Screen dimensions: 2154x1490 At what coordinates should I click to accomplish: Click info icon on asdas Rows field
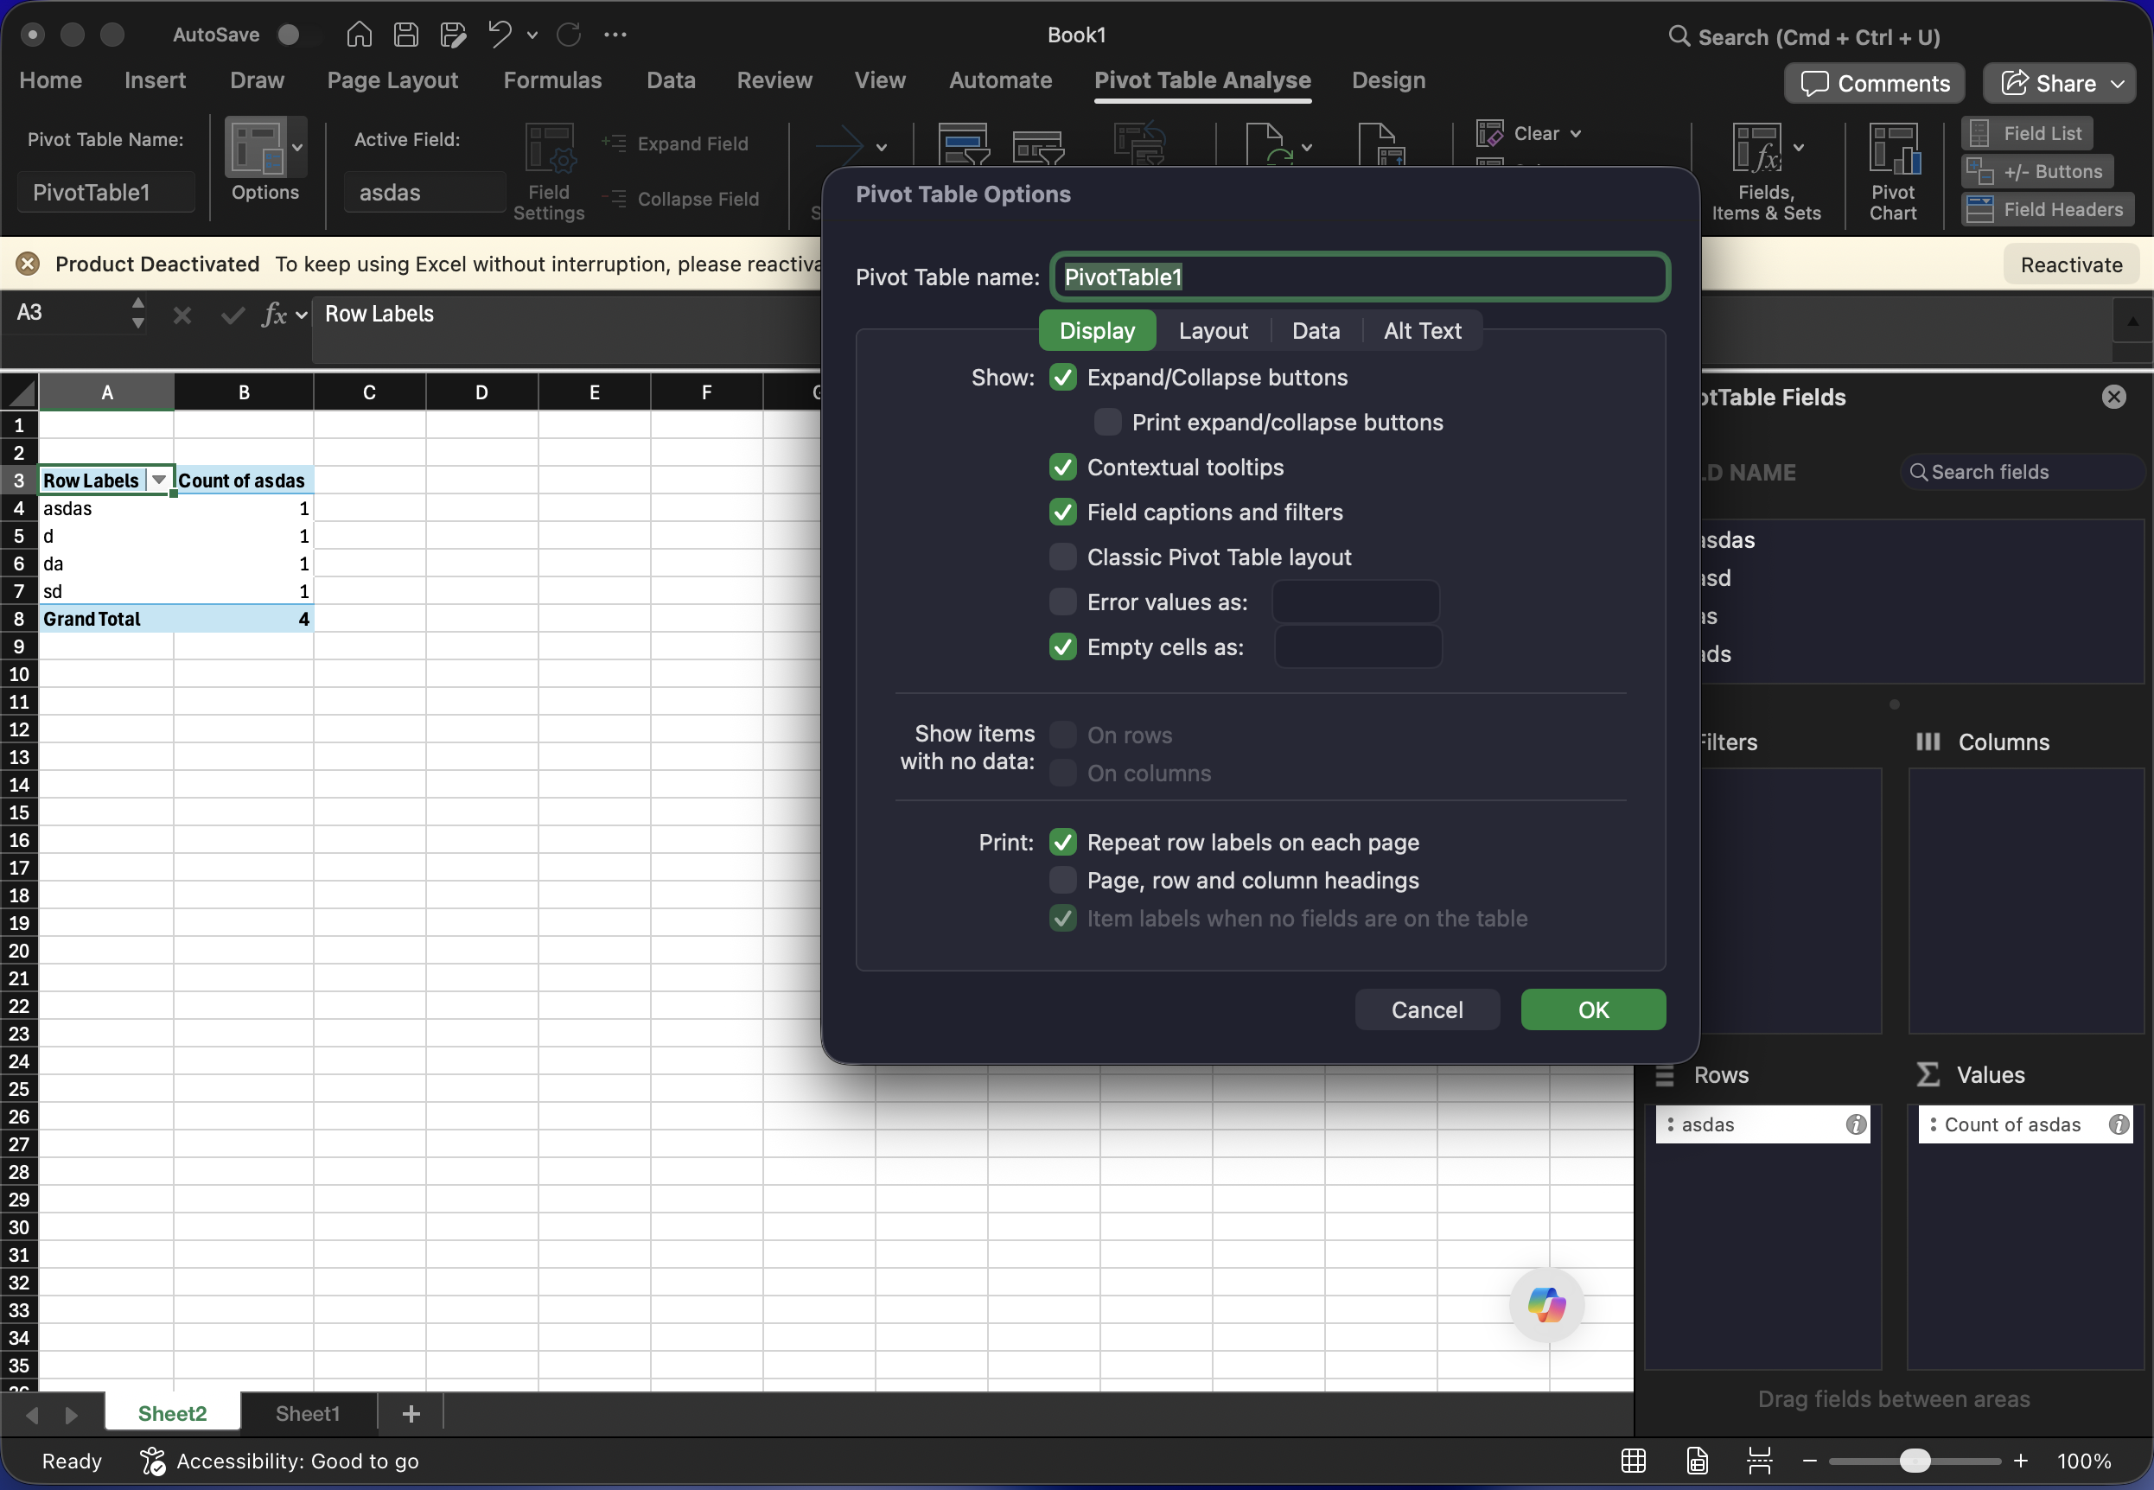(x=1855, y=1125)
